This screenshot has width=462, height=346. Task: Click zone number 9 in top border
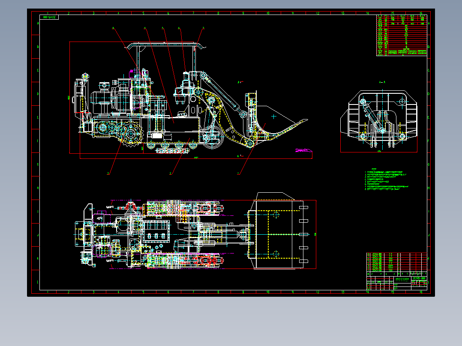point(243,13)
